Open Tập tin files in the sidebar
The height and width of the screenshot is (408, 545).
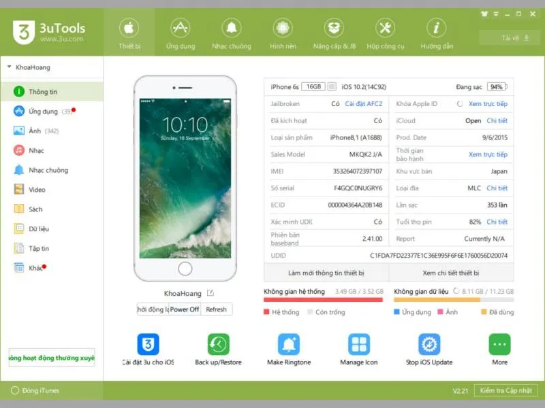52,248
